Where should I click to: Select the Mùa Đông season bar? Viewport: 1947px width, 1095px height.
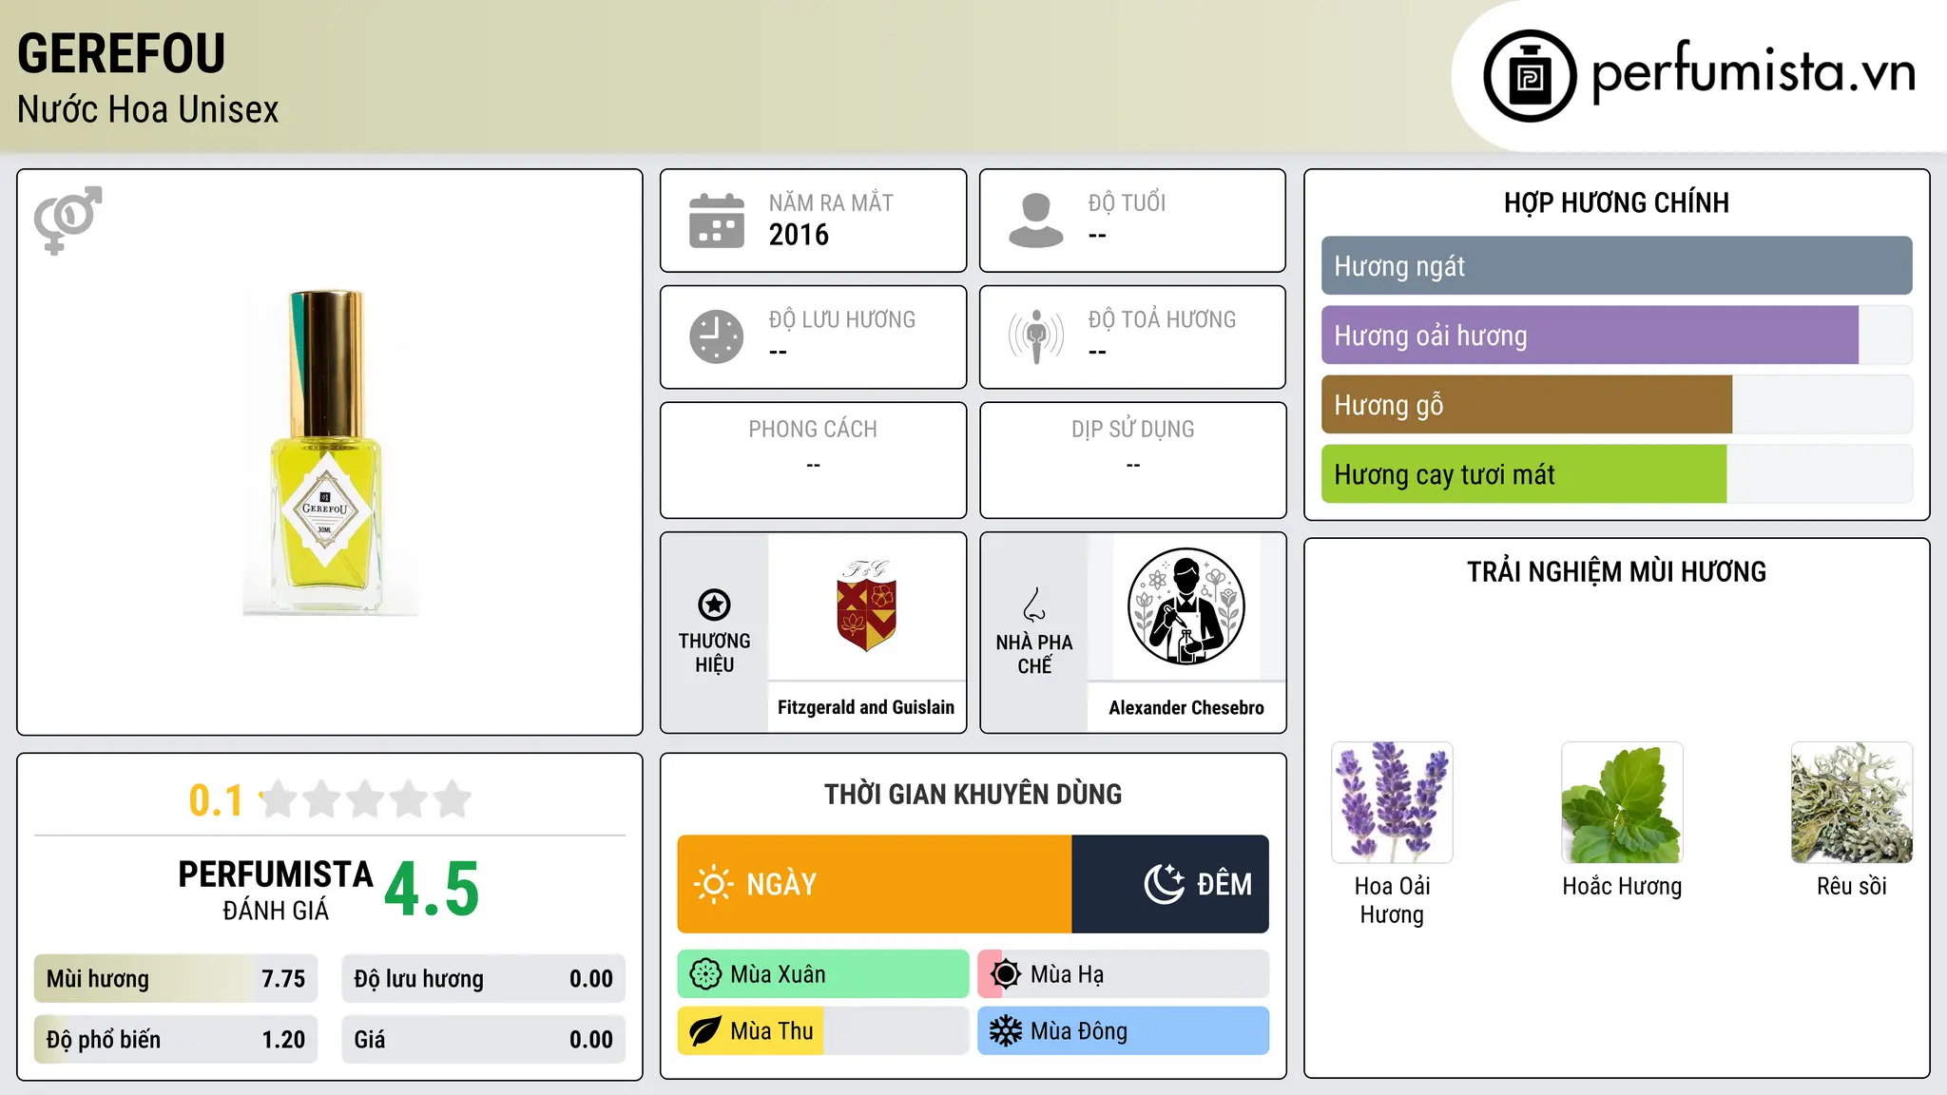(x=1124, y=1031)
